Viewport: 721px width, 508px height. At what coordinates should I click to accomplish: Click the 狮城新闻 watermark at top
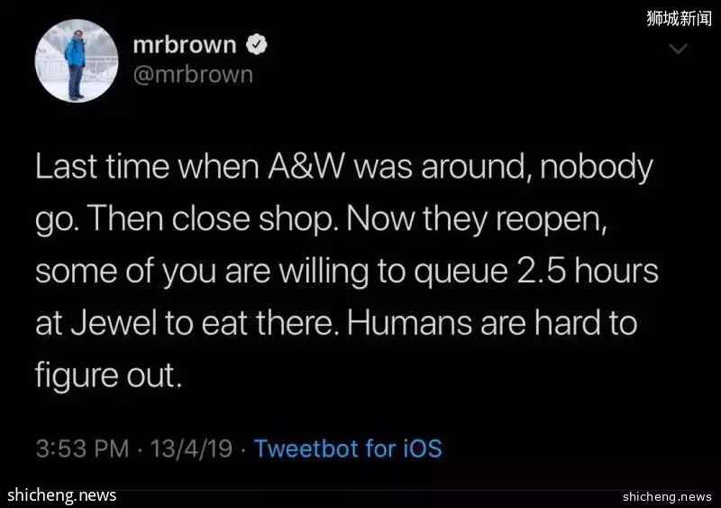point(679,18)
